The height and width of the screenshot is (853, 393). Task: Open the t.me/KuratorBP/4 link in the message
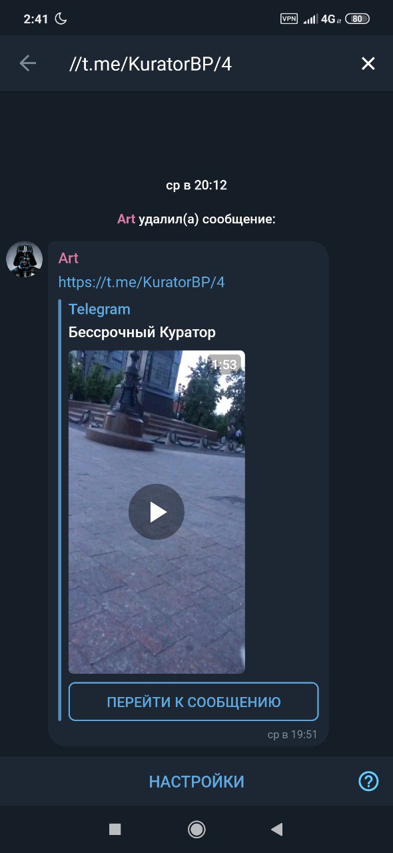141,282
